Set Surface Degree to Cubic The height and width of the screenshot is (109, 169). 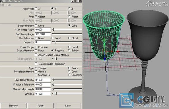(x=69, y=25)
